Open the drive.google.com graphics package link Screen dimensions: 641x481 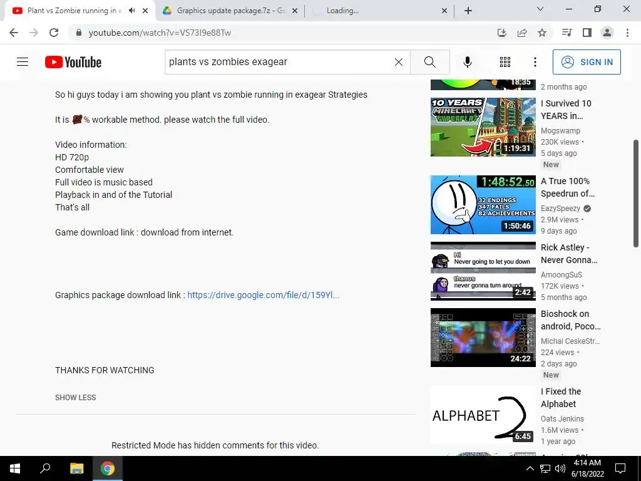[x=264, y=295]
